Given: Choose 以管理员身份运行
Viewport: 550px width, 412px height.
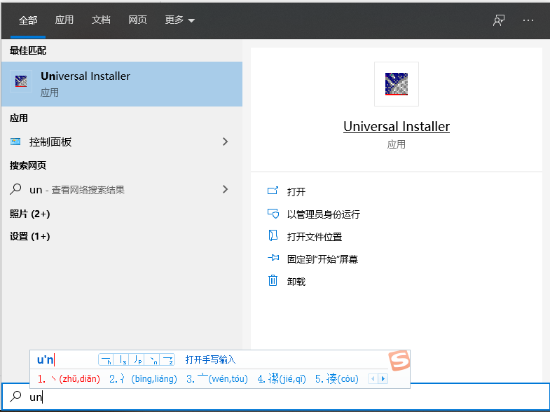Looking at the screenshot, I should point(324,214).
